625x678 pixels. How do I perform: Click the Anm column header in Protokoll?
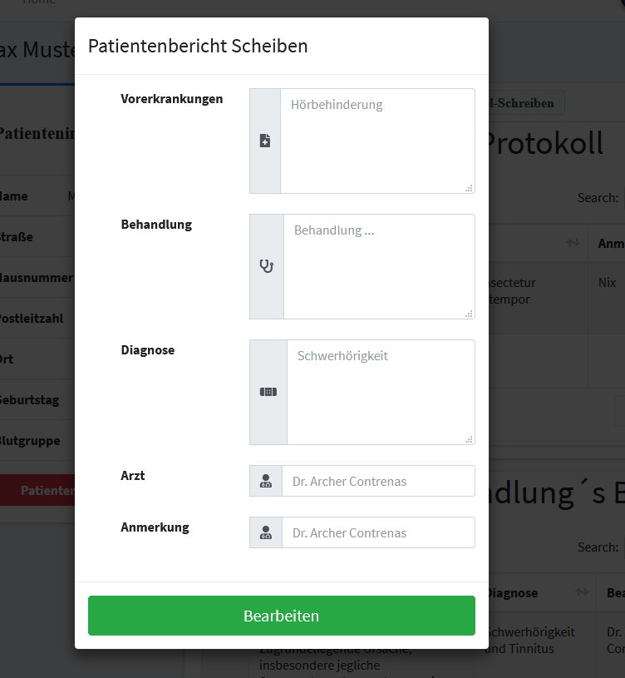pos(611,243)
